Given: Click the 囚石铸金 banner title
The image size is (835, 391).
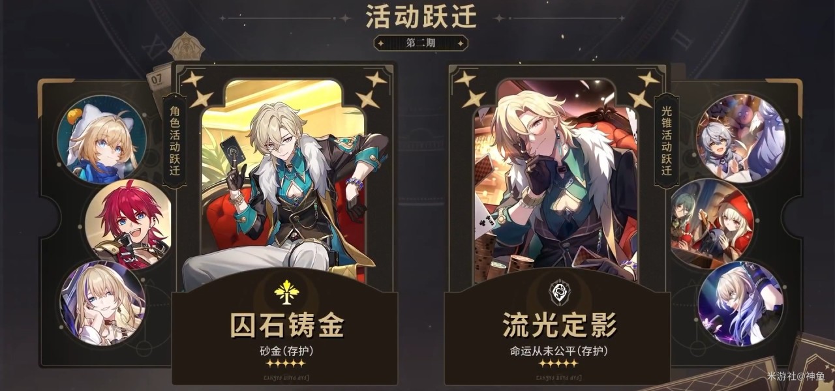Looking at the screenshot, I should tap(286, 325).
